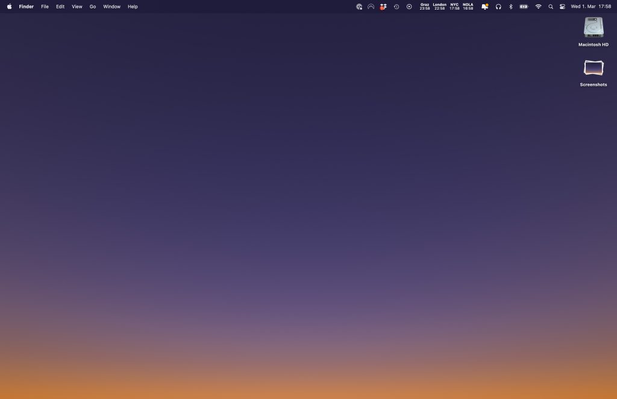
Task: Show battery status from menu bar
Action: [524, 7]
